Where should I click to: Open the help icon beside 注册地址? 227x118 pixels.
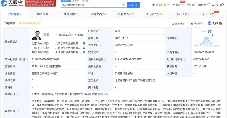17,94
